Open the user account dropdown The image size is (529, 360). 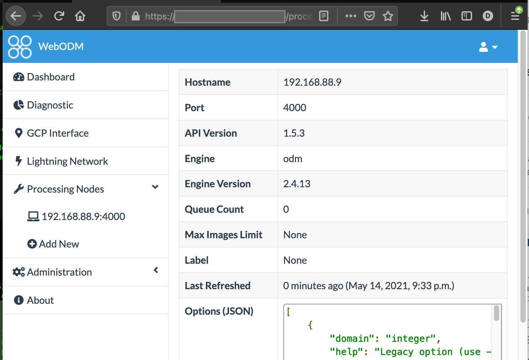tap(488, 47)
